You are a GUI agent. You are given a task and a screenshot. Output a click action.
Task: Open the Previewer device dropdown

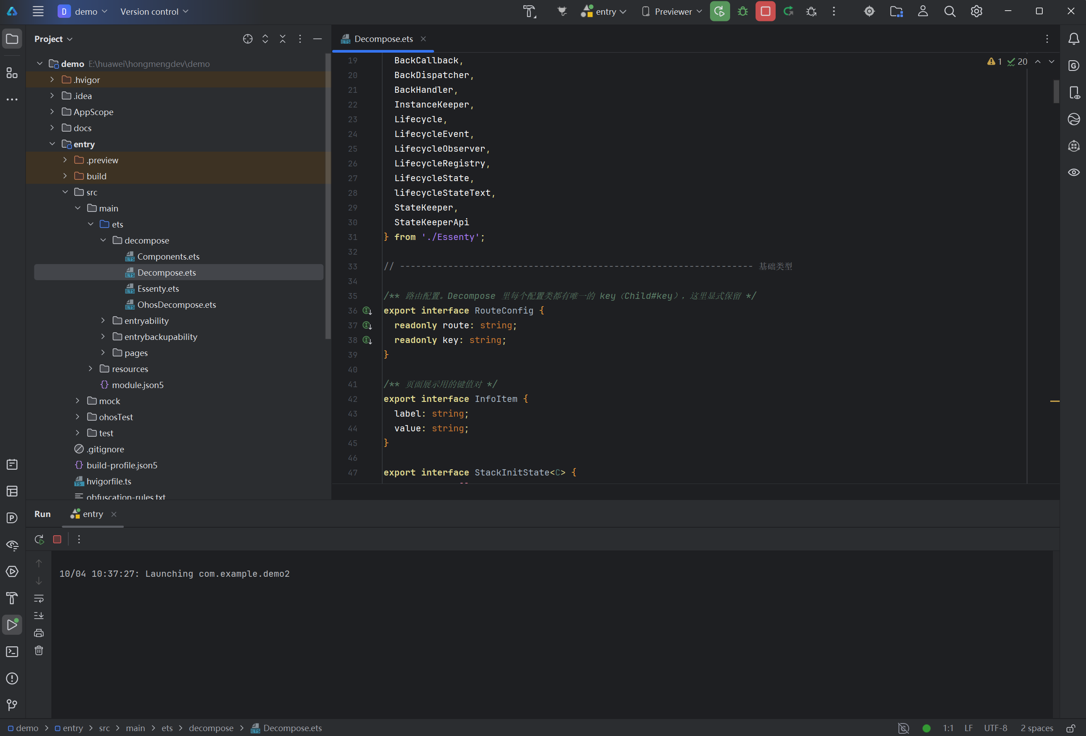click(672, 12)
